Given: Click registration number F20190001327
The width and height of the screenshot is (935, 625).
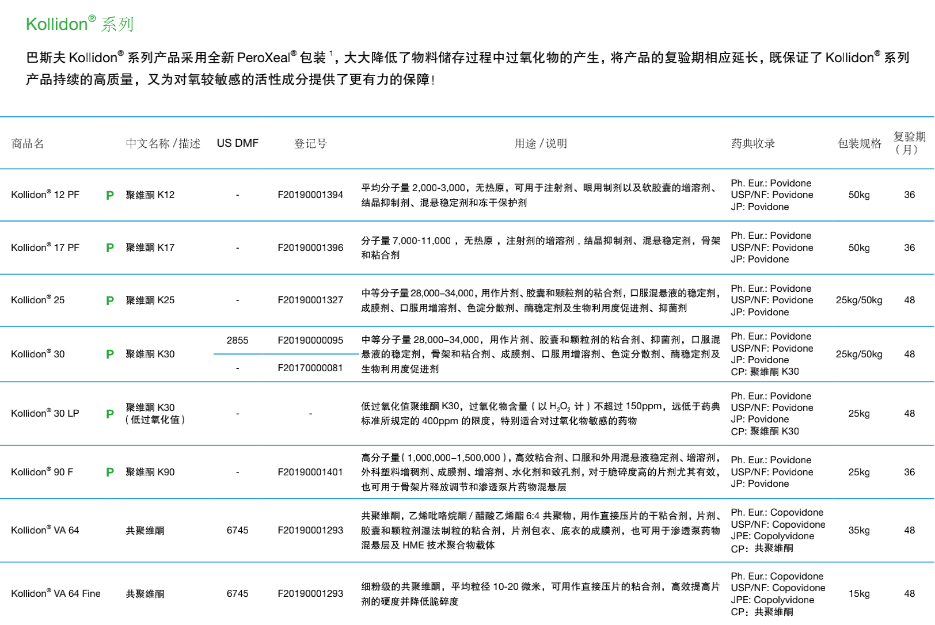Looking at the screenshot, I should (x=310, y=300).
